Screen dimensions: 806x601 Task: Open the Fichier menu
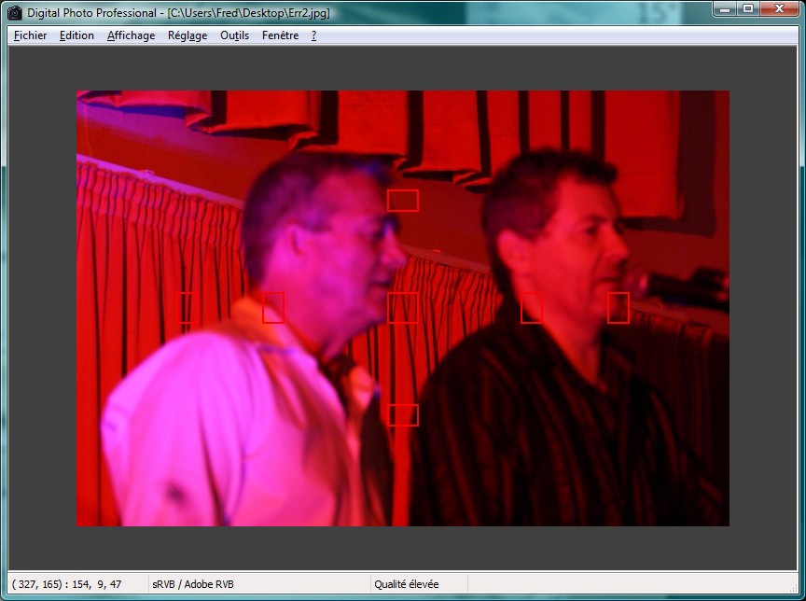click(31, 35)
